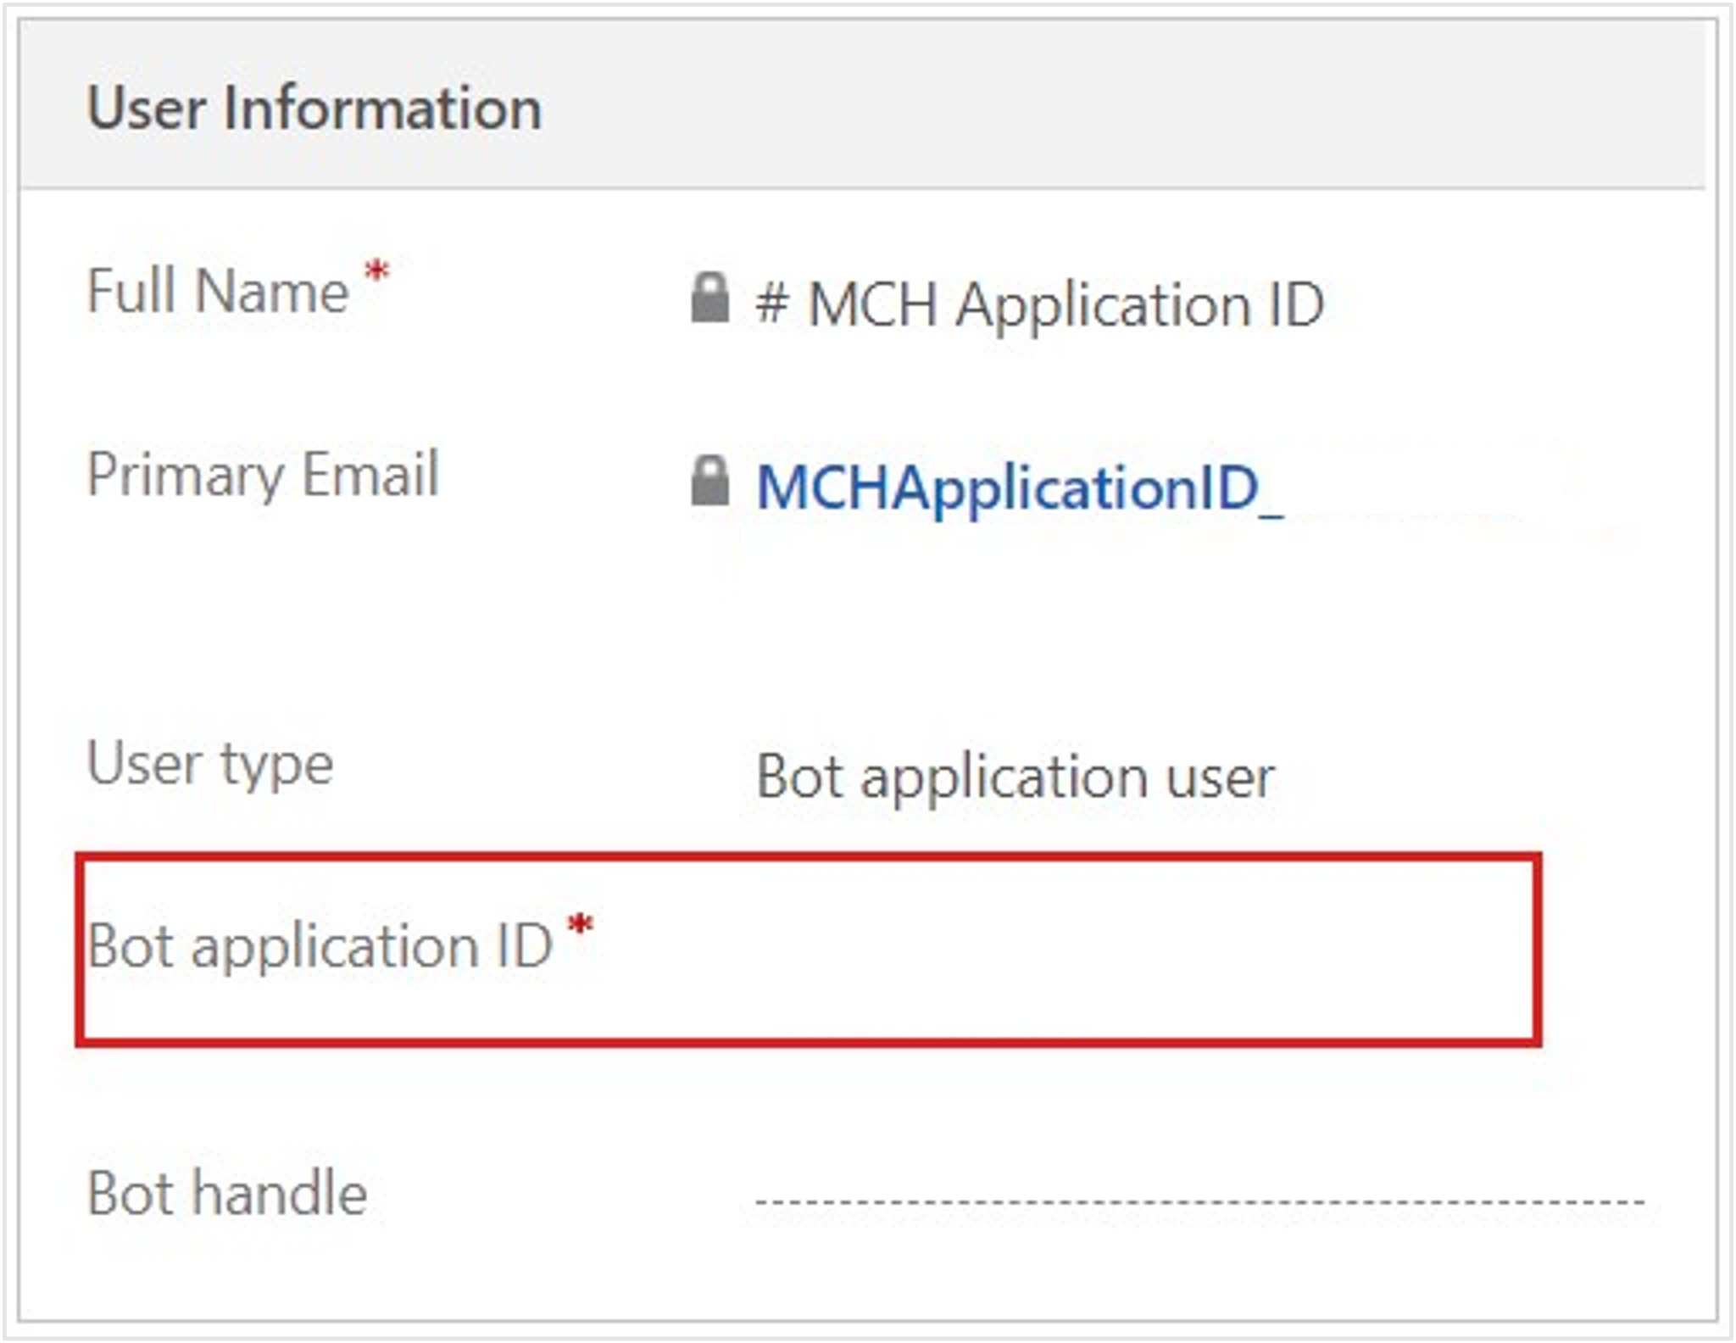This screenshot has width=1736, height=1343.
Task: Click the Bot handle label
Action: tap(227, 1192)
